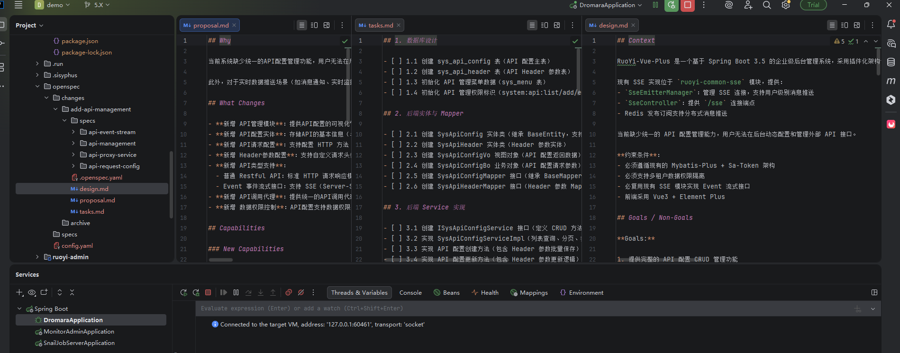Pause the running DromaraApplication from top toolbar

click(x=655, y=5)
